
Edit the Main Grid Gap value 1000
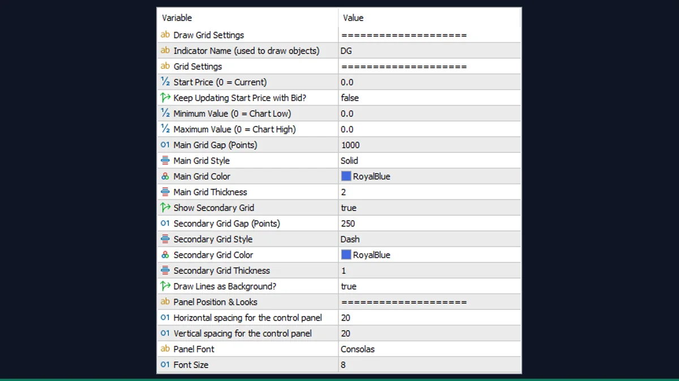(x=429, y=145)
